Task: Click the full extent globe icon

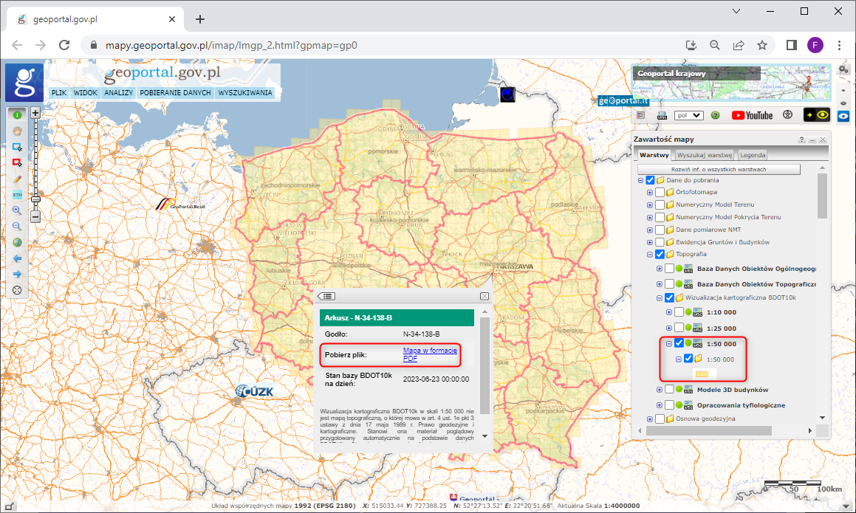Action: (16, 242)
